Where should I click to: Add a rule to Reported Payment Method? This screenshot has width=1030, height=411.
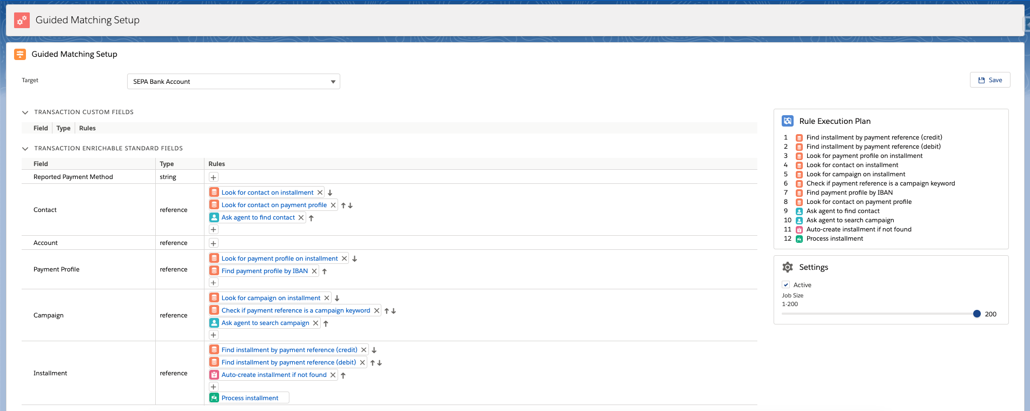(x=213, y=177)
